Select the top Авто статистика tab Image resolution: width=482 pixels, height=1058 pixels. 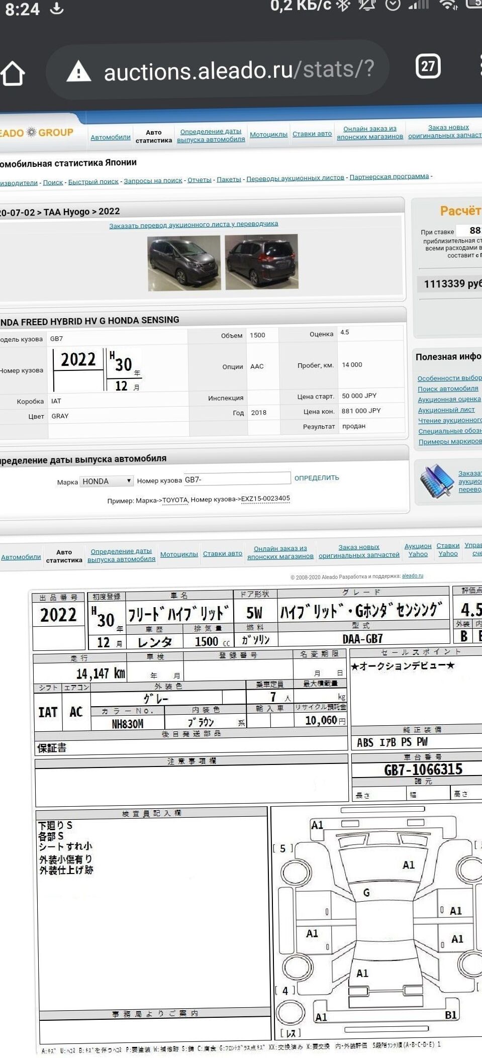tap(154, 136)
